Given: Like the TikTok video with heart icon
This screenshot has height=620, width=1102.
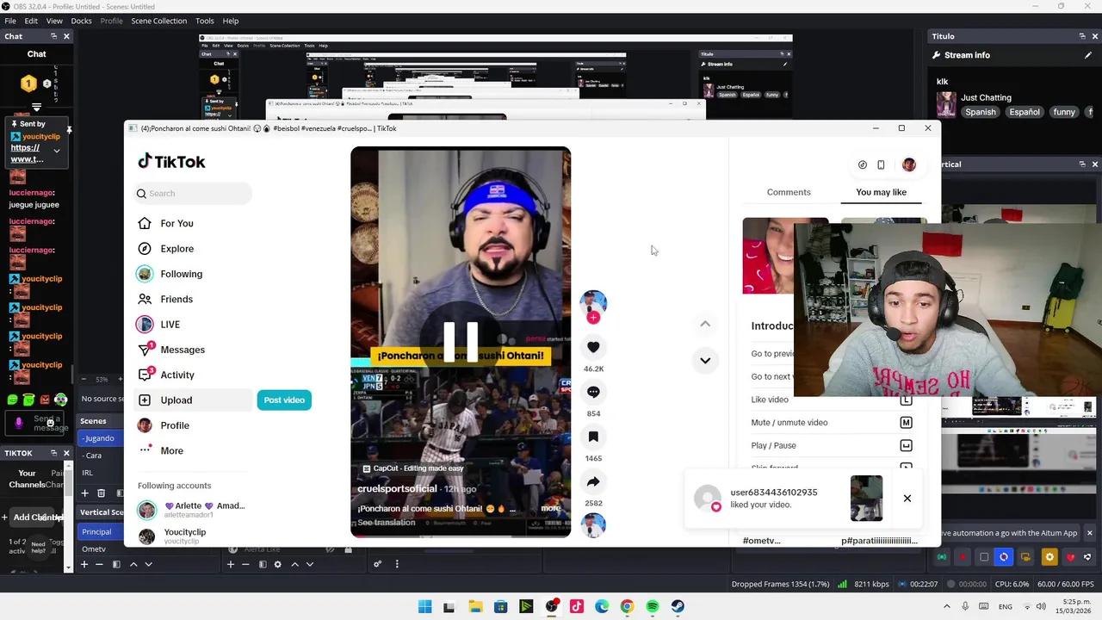Looking at the screenshot, I should tap(593, 347).
